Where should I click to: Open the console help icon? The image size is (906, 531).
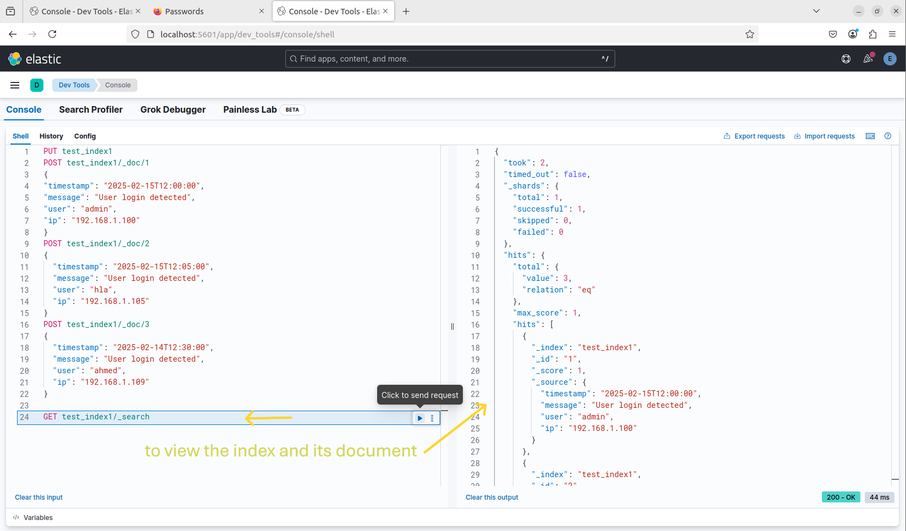click(888, 136)
